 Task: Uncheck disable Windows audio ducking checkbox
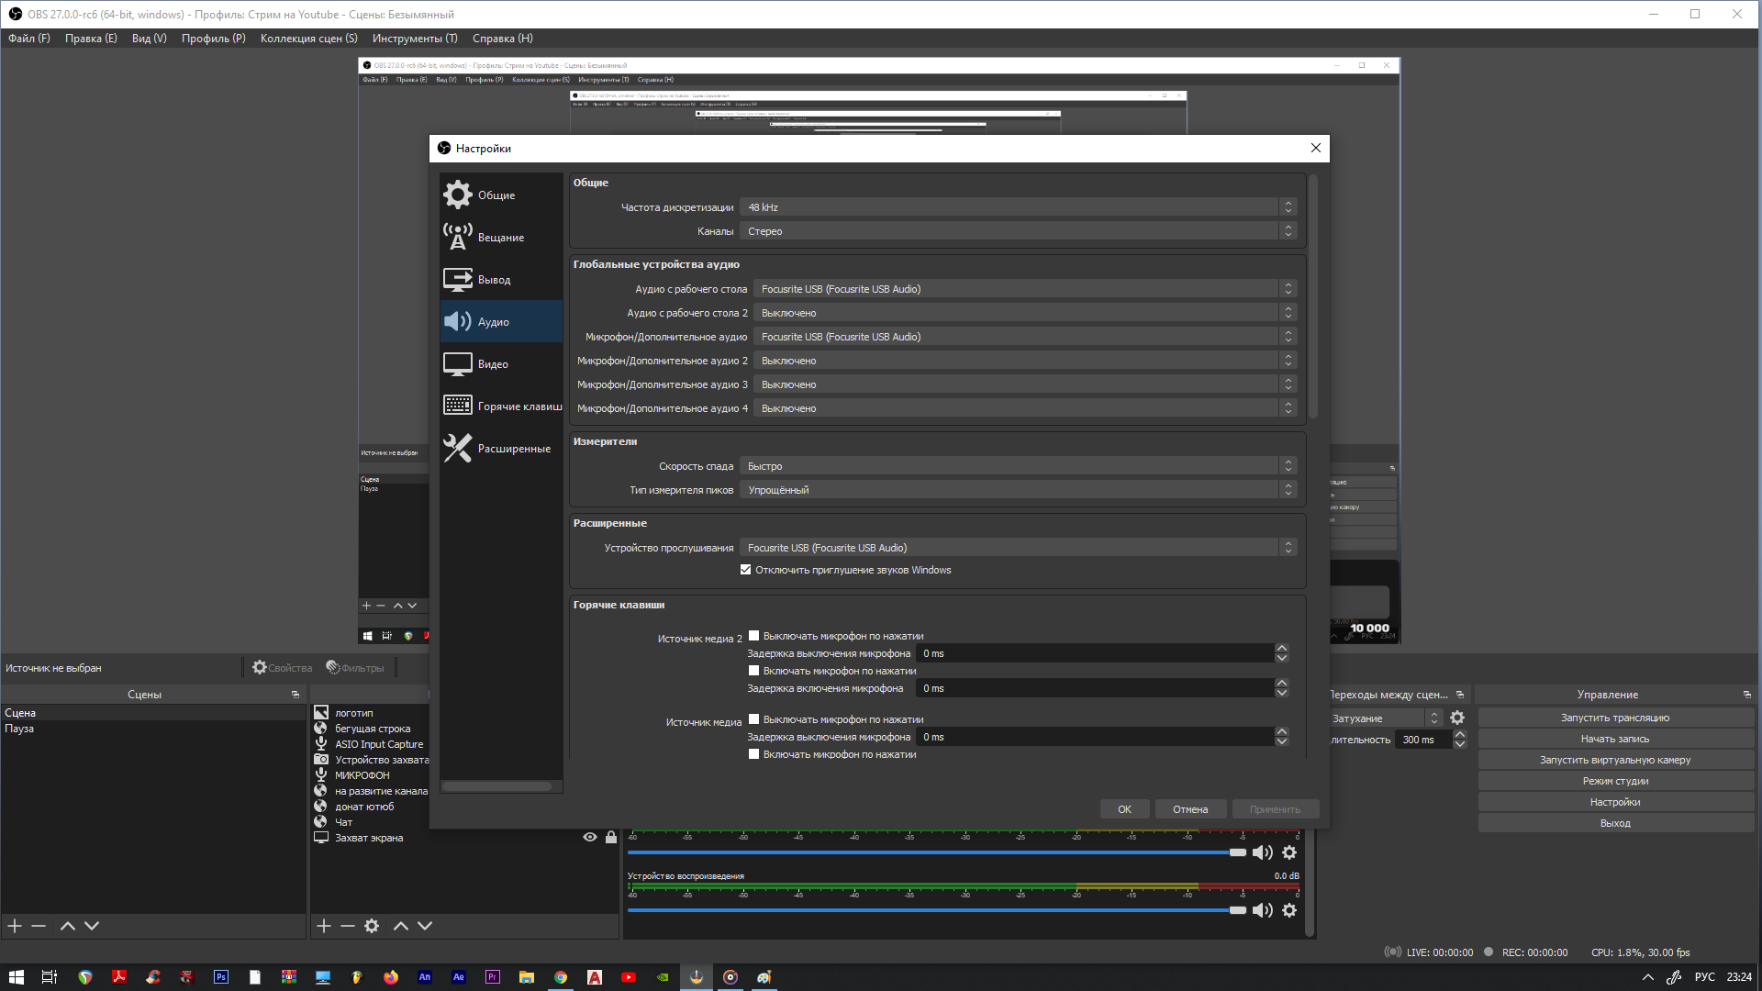click(746, 570)
